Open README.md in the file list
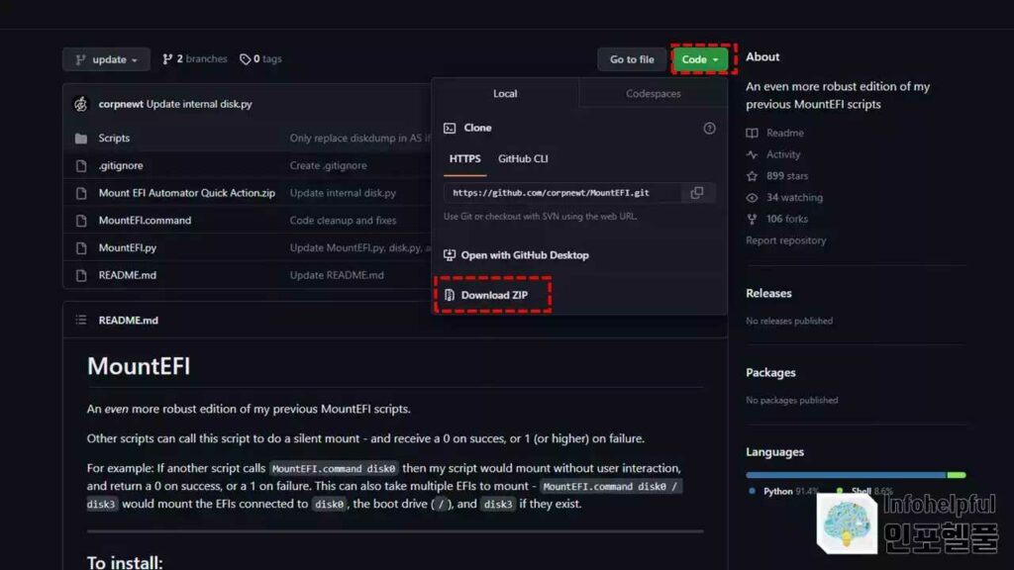Image resolution: width=1014 pixels, height=570 pixels. (x=128, y=275)
